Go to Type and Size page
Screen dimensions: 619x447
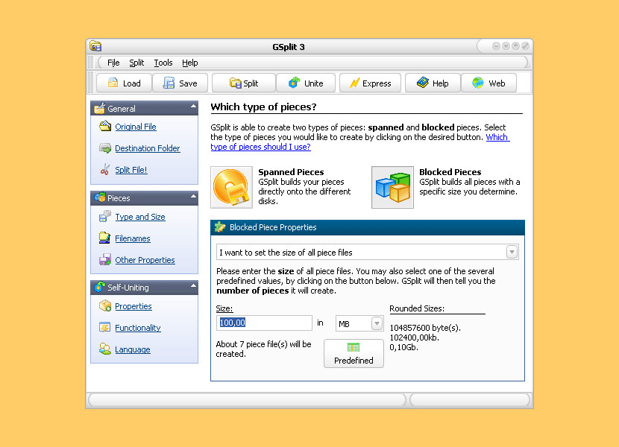(x=140, y=217)
